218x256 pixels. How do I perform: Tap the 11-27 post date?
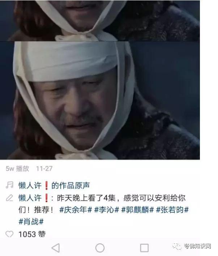coord(44,168)
